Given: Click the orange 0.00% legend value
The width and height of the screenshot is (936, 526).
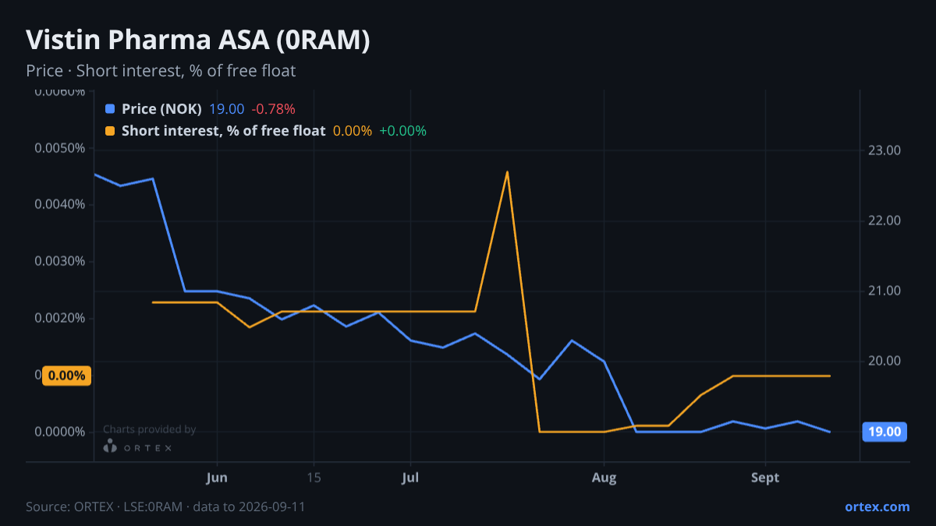Looking at the screenshot, I should pyautogui.click(x=353, y=131).
